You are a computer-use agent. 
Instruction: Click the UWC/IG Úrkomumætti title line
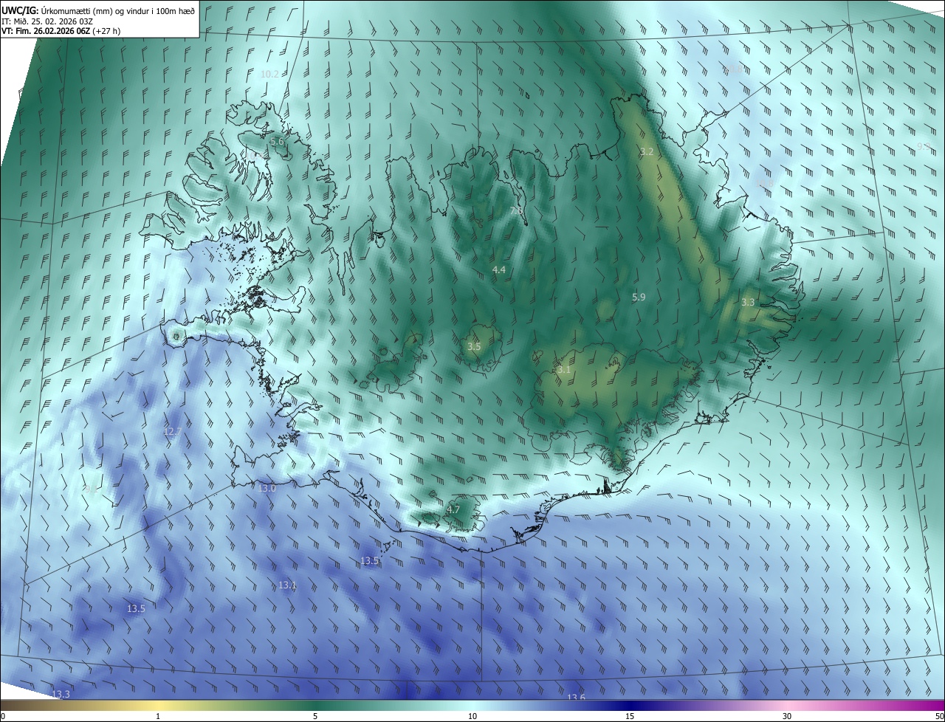(x=98, y=10)
